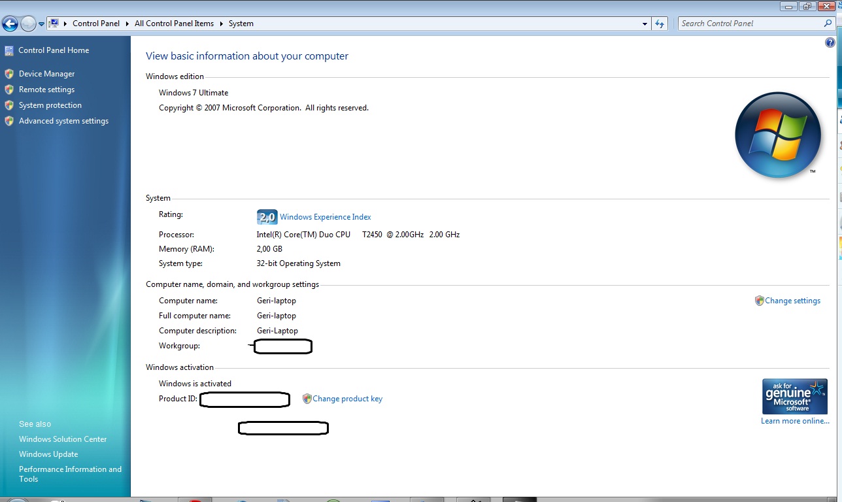This screenshot has width=842, height=502.
Task: Select the Control Panel breadcrumb
Action: (x=96, y=24)
